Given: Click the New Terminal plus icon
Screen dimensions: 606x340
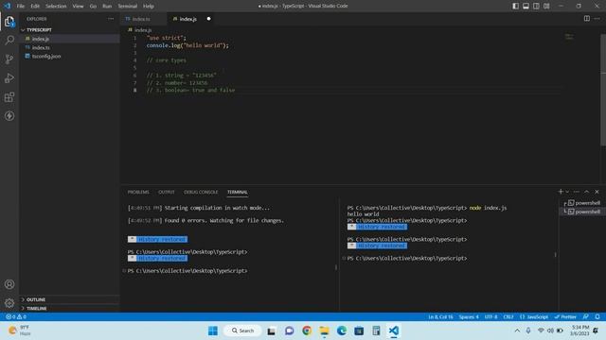Looking at the screenshot, I should pyautogui.click(x=561, y=192).
